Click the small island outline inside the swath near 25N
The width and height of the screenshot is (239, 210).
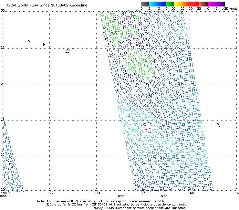[x=150, y=96]
